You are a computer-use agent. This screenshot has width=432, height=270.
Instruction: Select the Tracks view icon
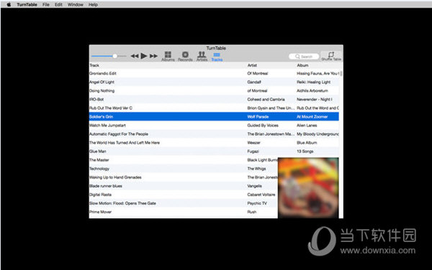point(217,57)
